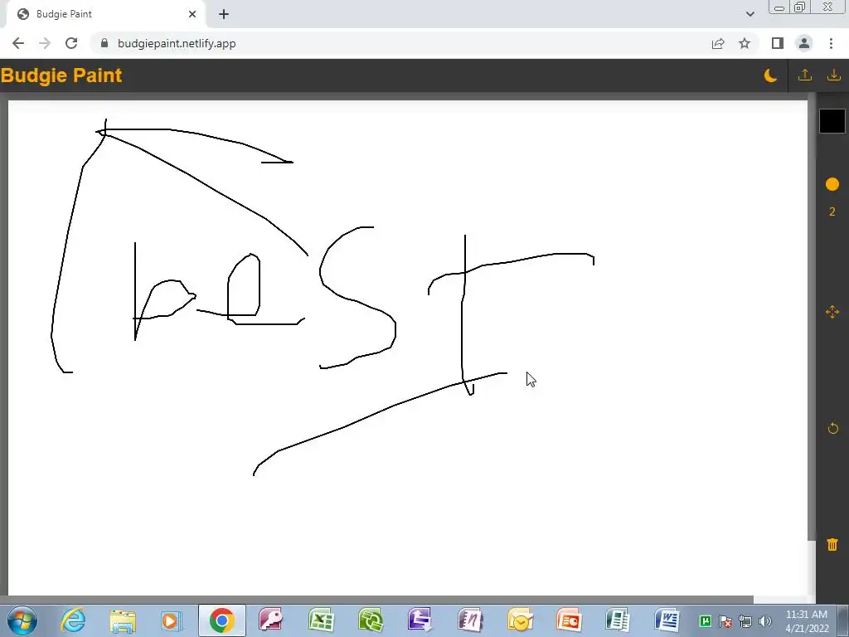Click the brush size value 2
This screenshot has width=849, height=637.
pos(832,212)
